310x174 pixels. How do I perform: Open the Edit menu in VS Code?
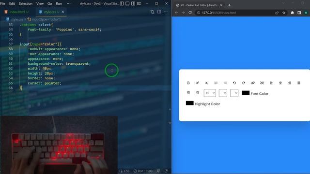[12, 3]
